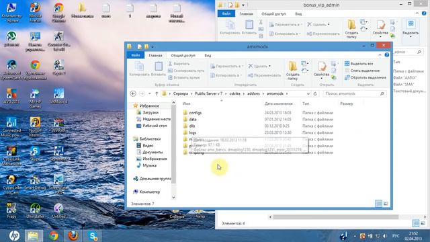
Task: Click Rename (Переименовать) in amxmodx ribbon
Action: click(265, 75)
